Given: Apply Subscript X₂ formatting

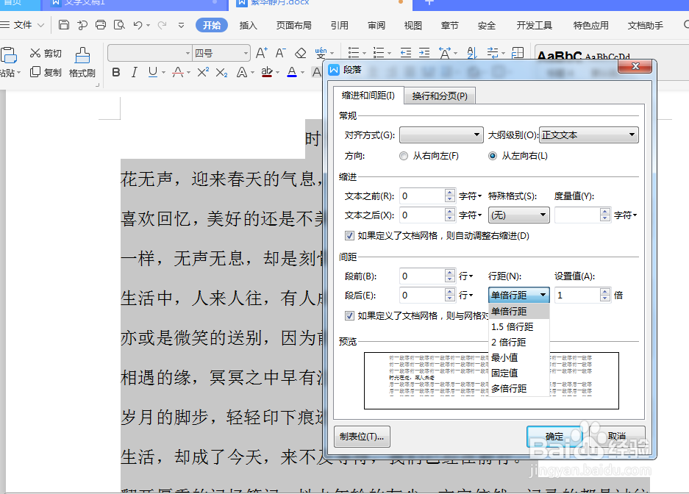Looking at the screenshot, I should pos(221,73).
